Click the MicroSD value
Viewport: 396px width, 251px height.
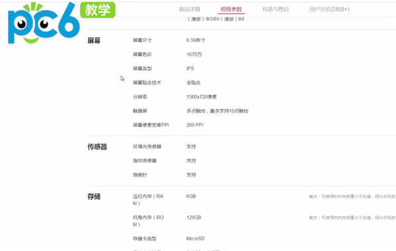tap(195, 238)
